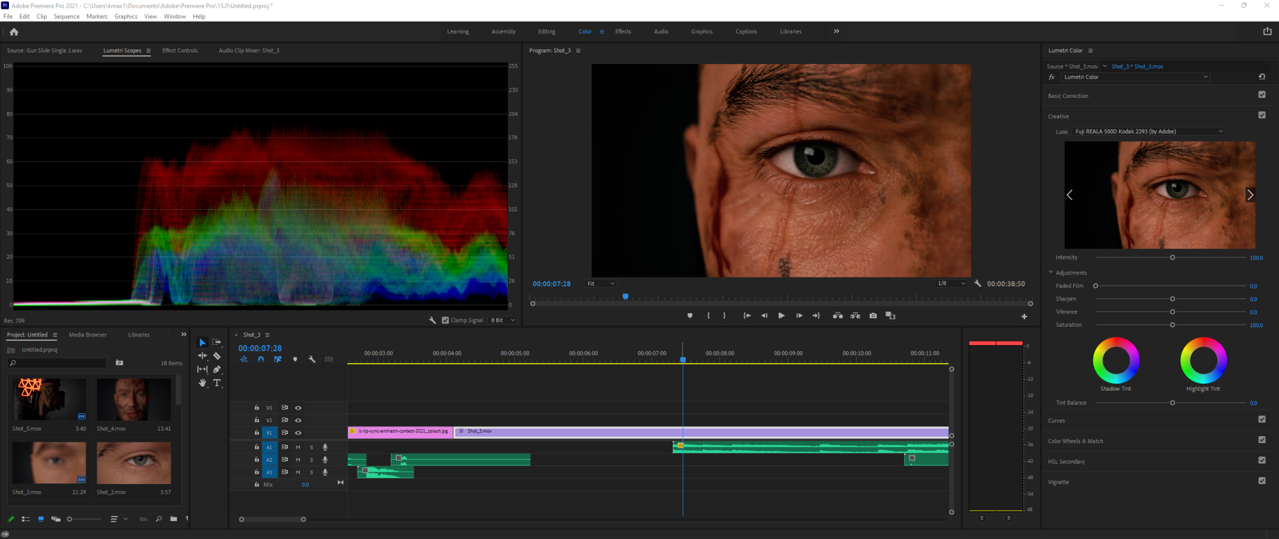Toggle the Vignette section checkbox
This screenshot has width=1279, height=539.
[x=1262, y=481]
